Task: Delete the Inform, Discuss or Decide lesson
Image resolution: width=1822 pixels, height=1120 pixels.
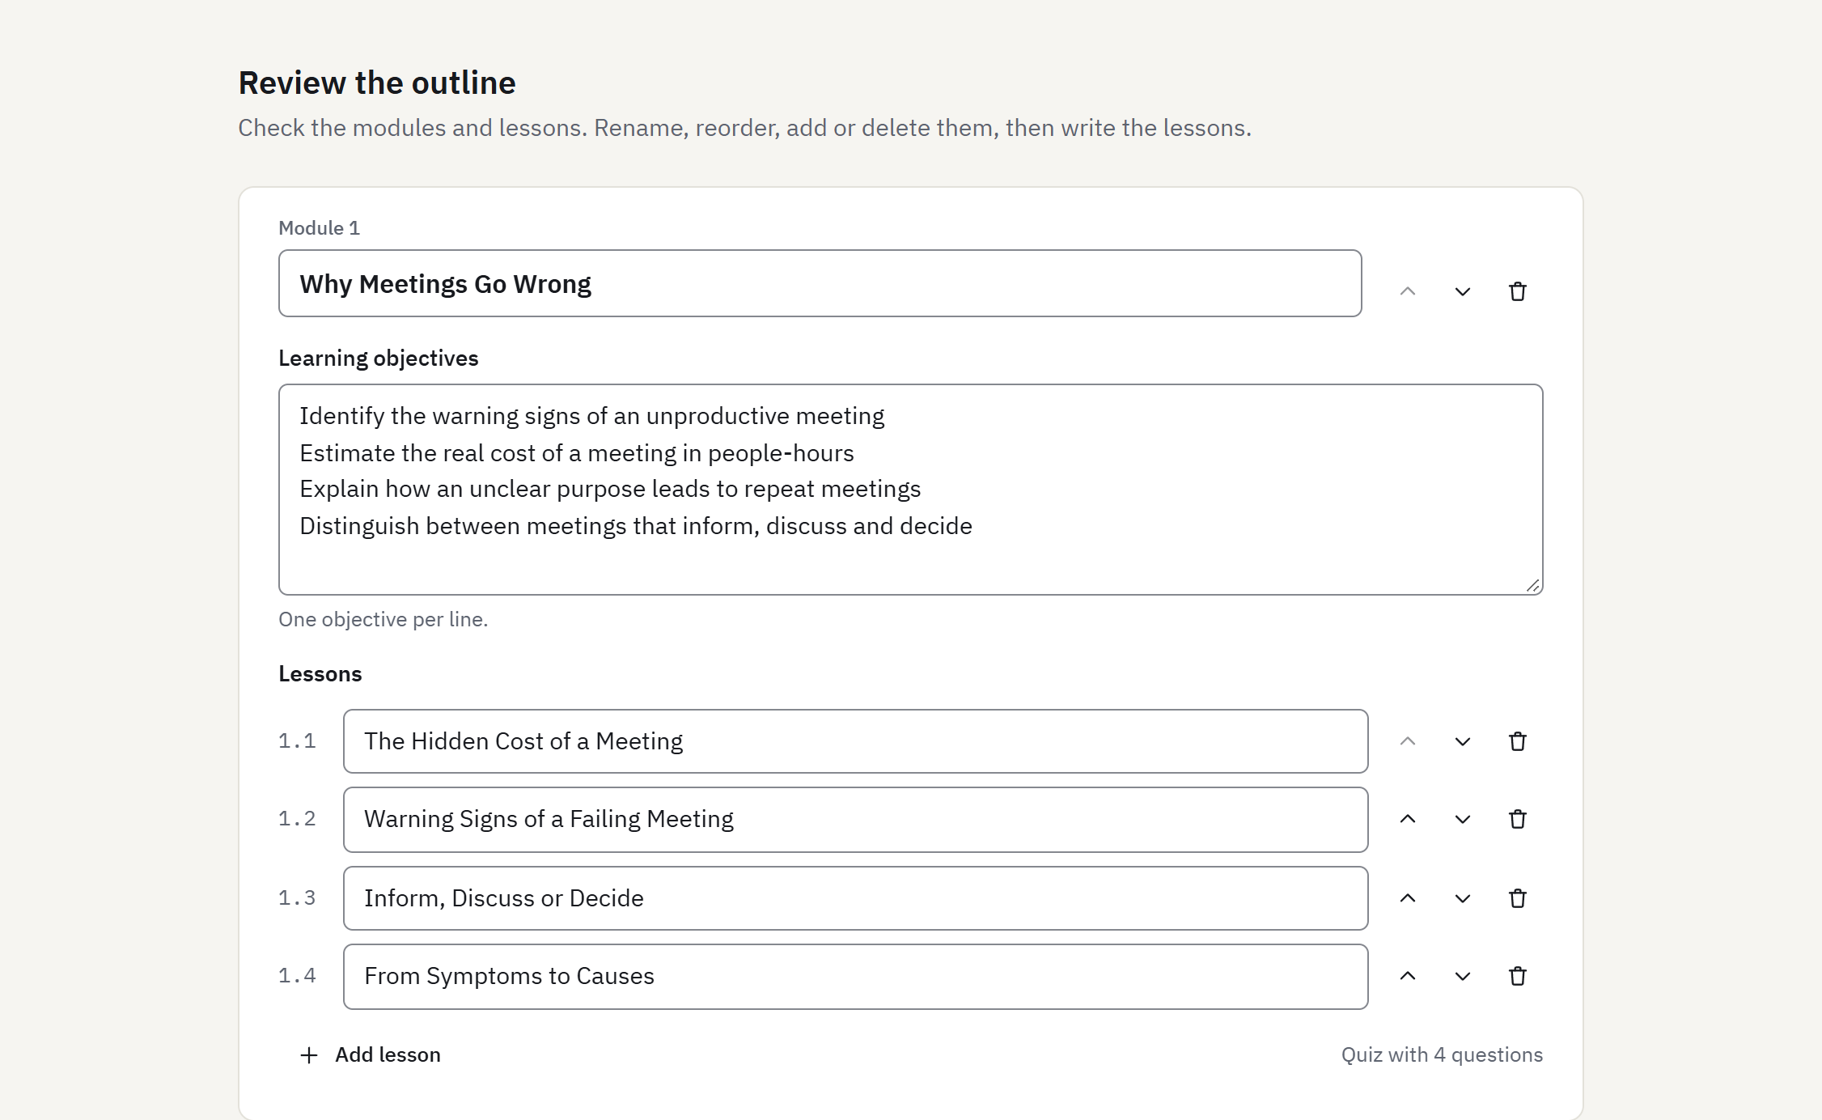Action: (x=1518, y=898)
